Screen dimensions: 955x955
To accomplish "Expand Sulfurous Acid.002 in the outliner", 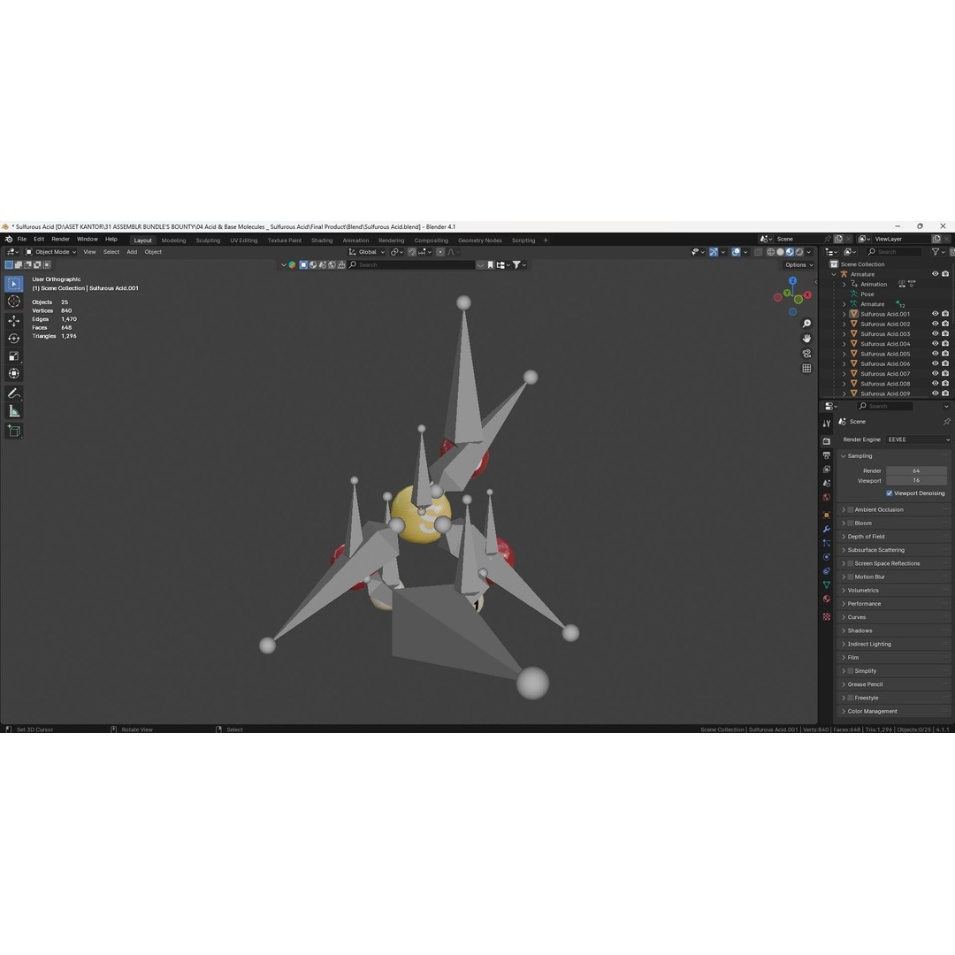I will coord(844,324).
